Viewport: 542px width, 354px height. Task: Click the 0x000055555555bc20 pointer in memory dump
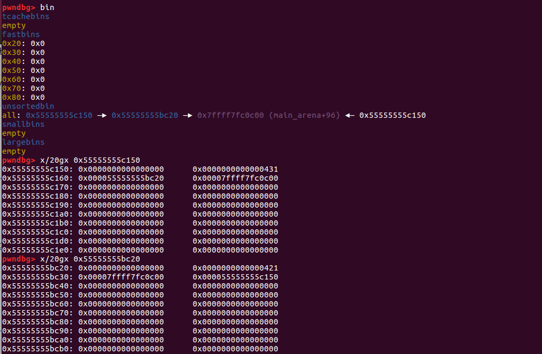[121, 178]
